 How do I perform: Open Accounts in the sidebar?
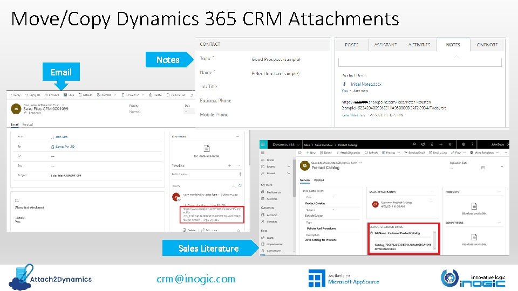(270, 215)
